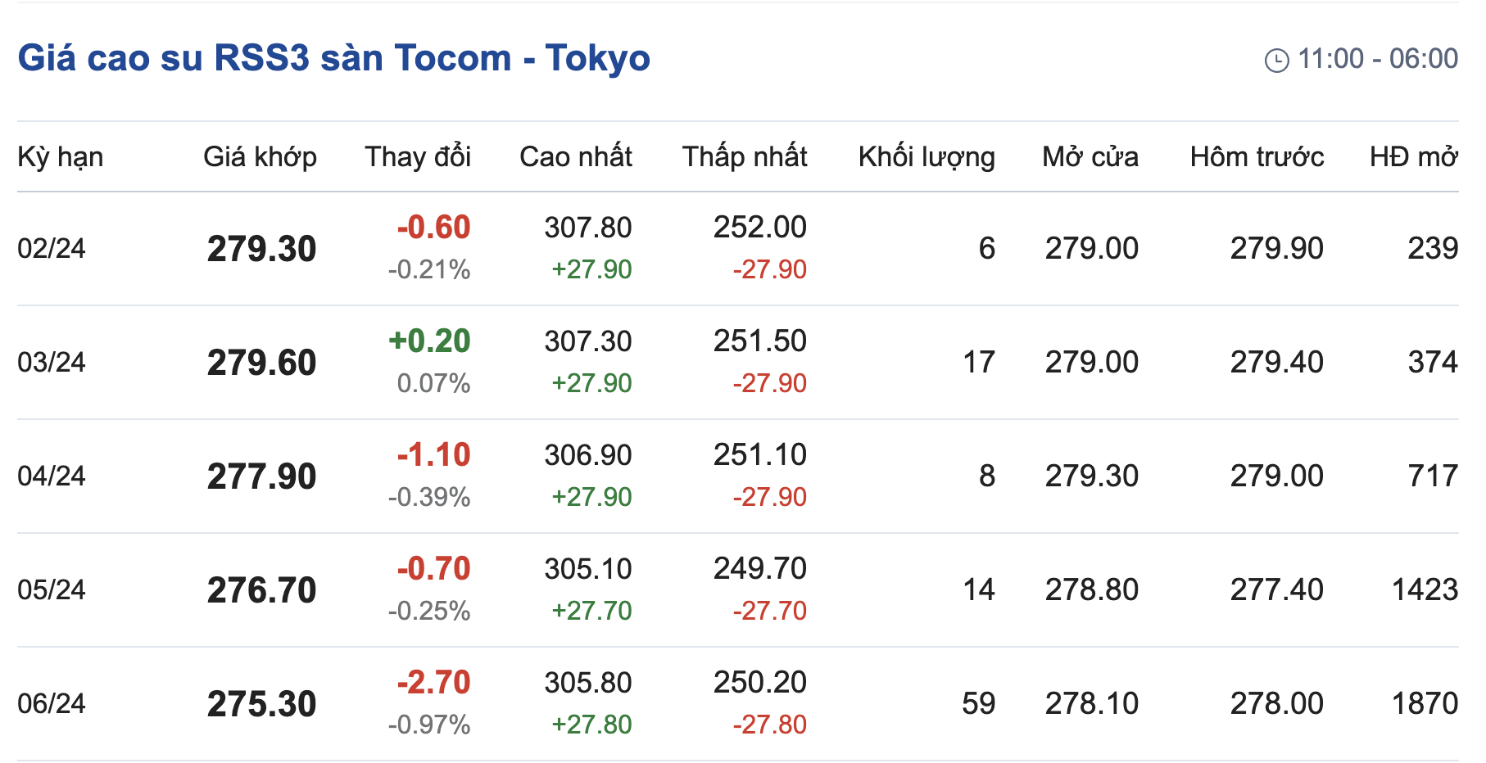Click the Khối lượng column header
This screenshot has height=763, width=1486.
[926, 156]
